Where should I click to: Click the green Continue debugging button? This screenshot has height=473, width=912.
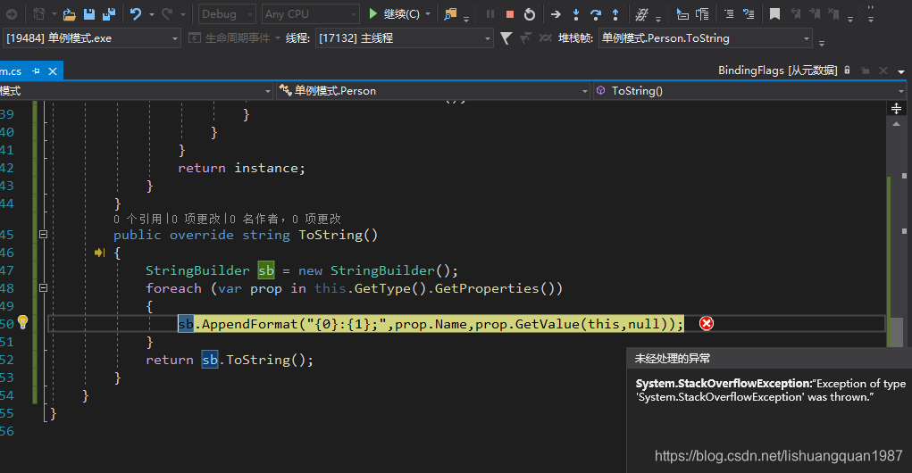tap(394, 14)
